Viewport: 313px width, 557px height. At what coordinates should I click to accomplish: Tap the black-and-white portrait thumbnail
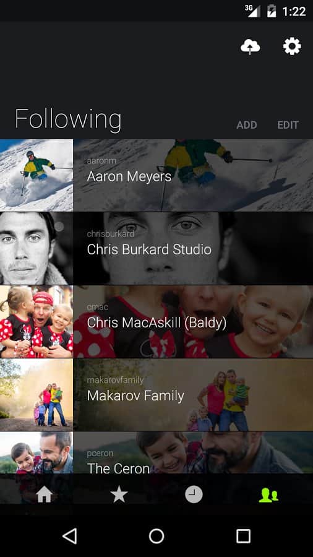(36, 248)
